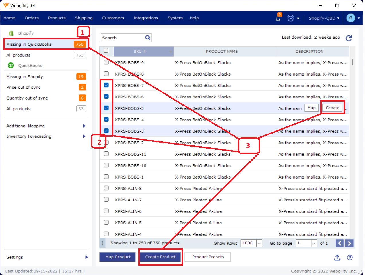Uncheck the box for XPRS-BOBS-6
365x275 pixels.
(106, 96)
